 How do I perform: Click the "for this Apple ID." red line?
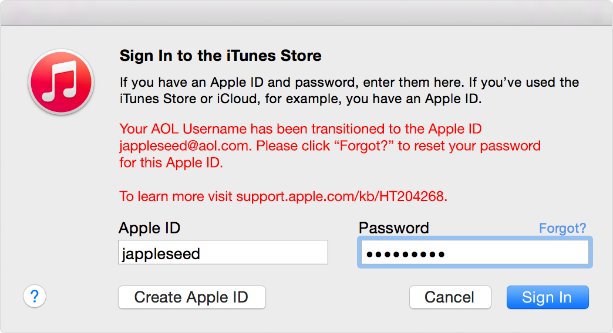coord(171,162)
